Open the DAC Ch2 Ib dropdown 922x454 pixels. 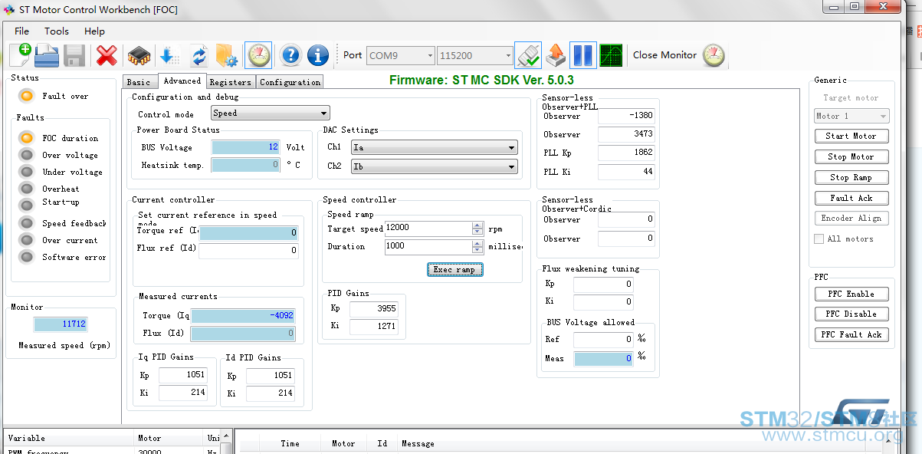coord(435,166)
